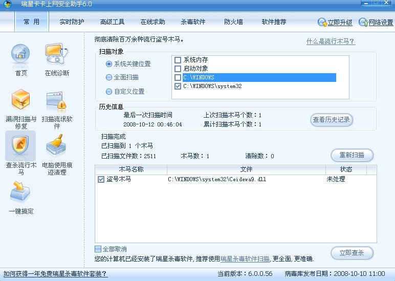
Task: Click the 病毒库发布日期 date in status bar
Action: [x=335, y=274]
